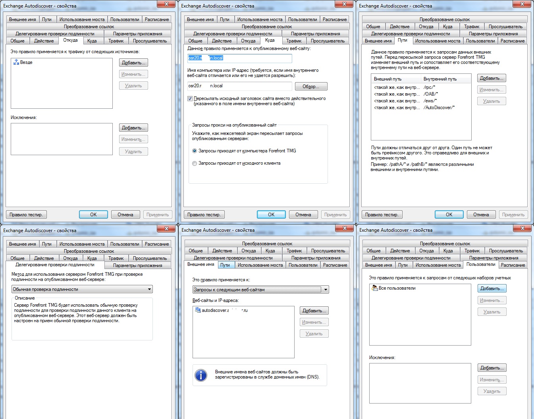
Task: Select 'Запросы приходят от компьютера Forefront TMG' option
Action: [195, 151]
